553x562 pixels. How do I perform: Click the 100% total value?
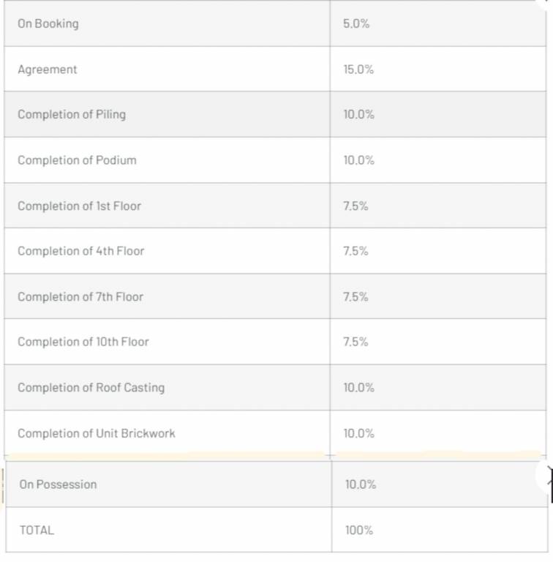pos(359,530)
